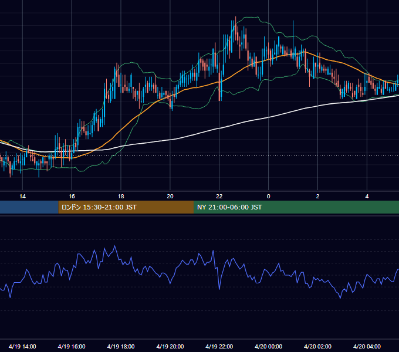Click the 4/19 22:00 date label
399x352 pixels.
pos(219,346)
